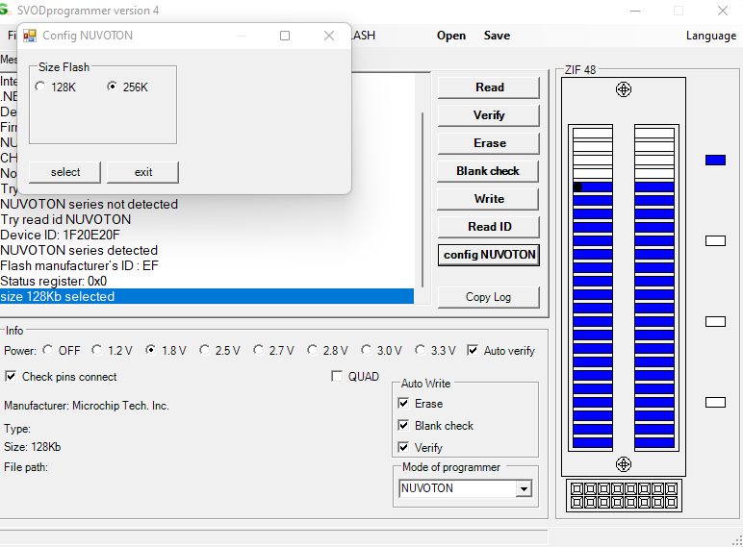Screen dimensions: 743x547
Task: Toggle the Auto verify checkbox
Action: click(x=473, y=351)
